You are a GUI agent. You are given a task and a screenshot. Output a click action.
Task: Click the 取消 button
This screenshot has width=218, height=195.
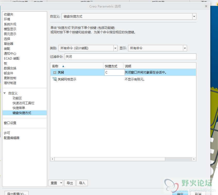pos(198,193)
